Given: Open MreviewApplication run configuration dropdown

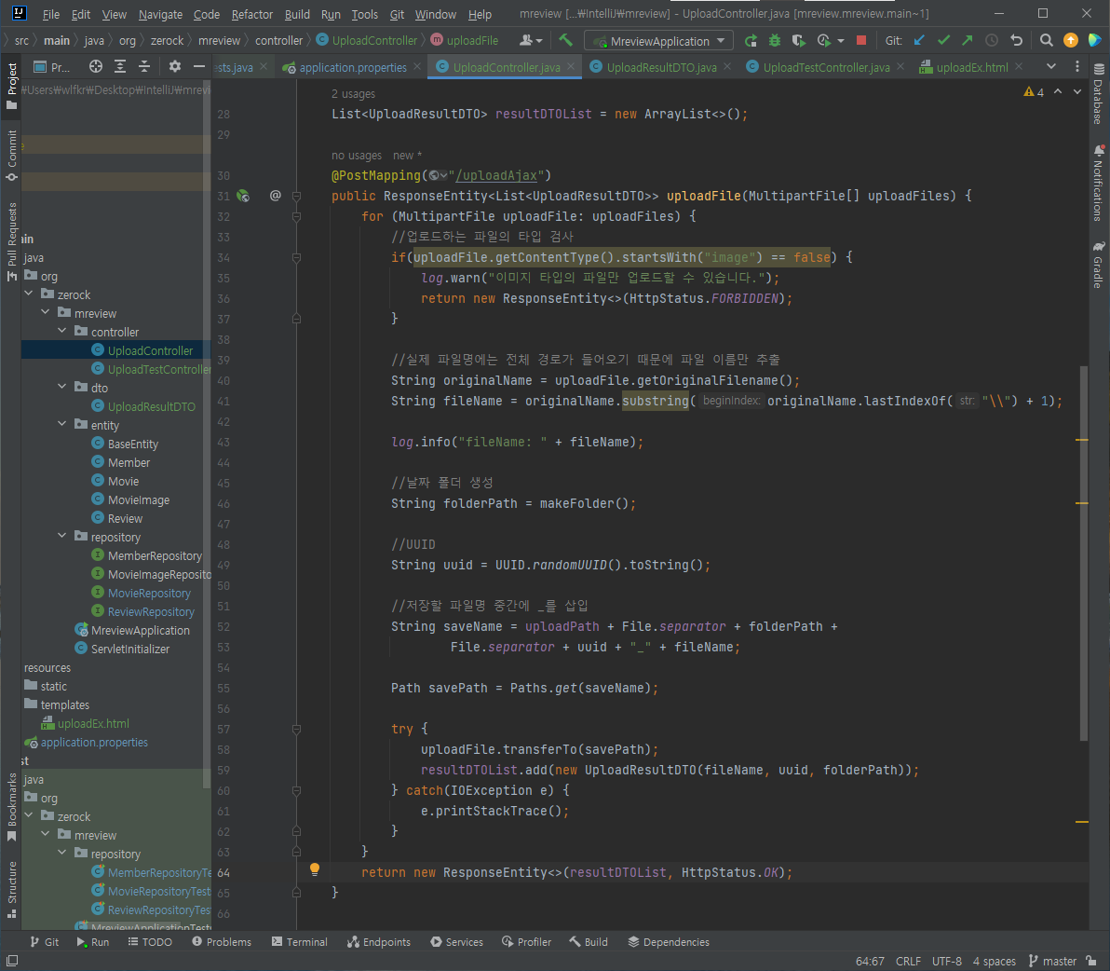Looking at the screenshot, I should (658, 41).
